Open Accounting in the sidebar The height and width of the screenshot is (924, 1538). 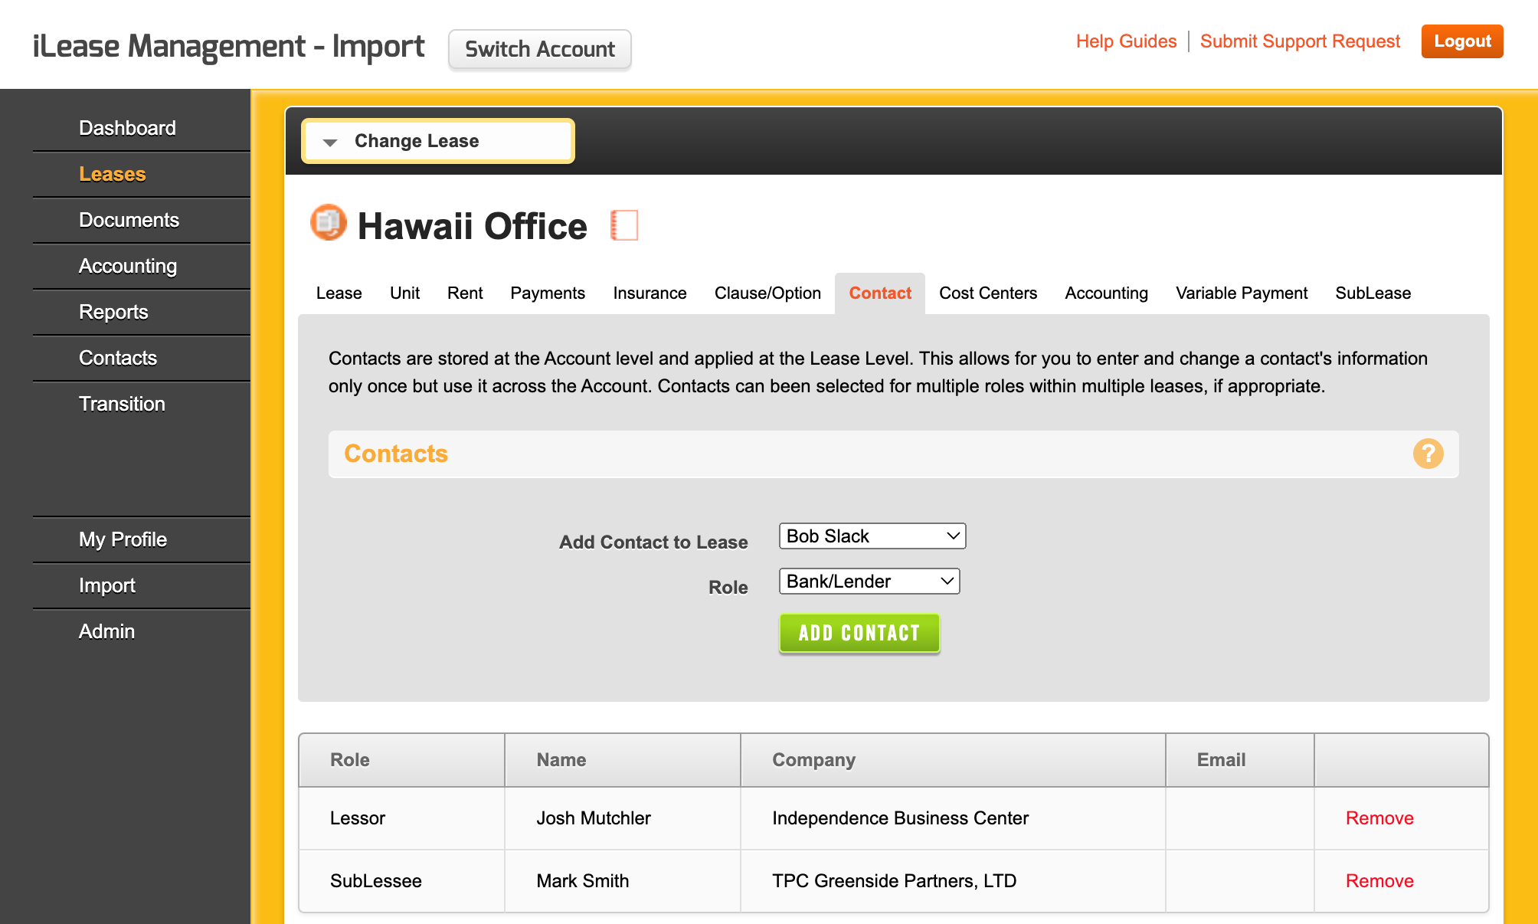click(x=142, y=266)
